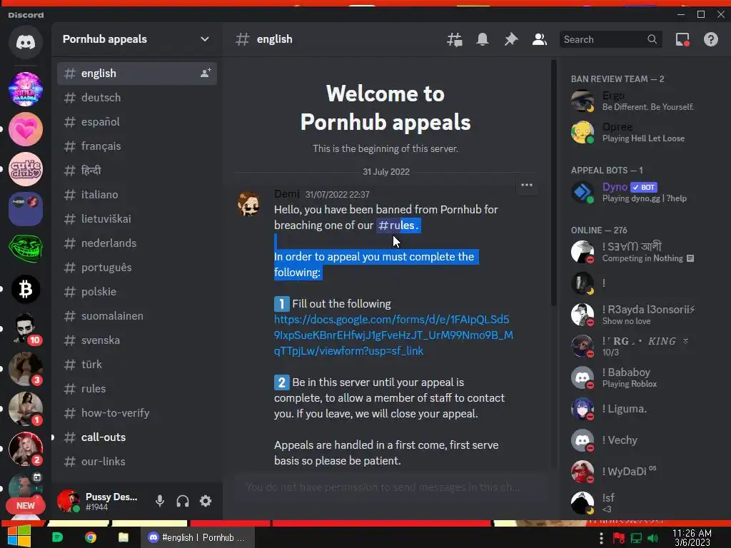
Task: Open the rules channel in the sidebar
Action: click(136, 388)
